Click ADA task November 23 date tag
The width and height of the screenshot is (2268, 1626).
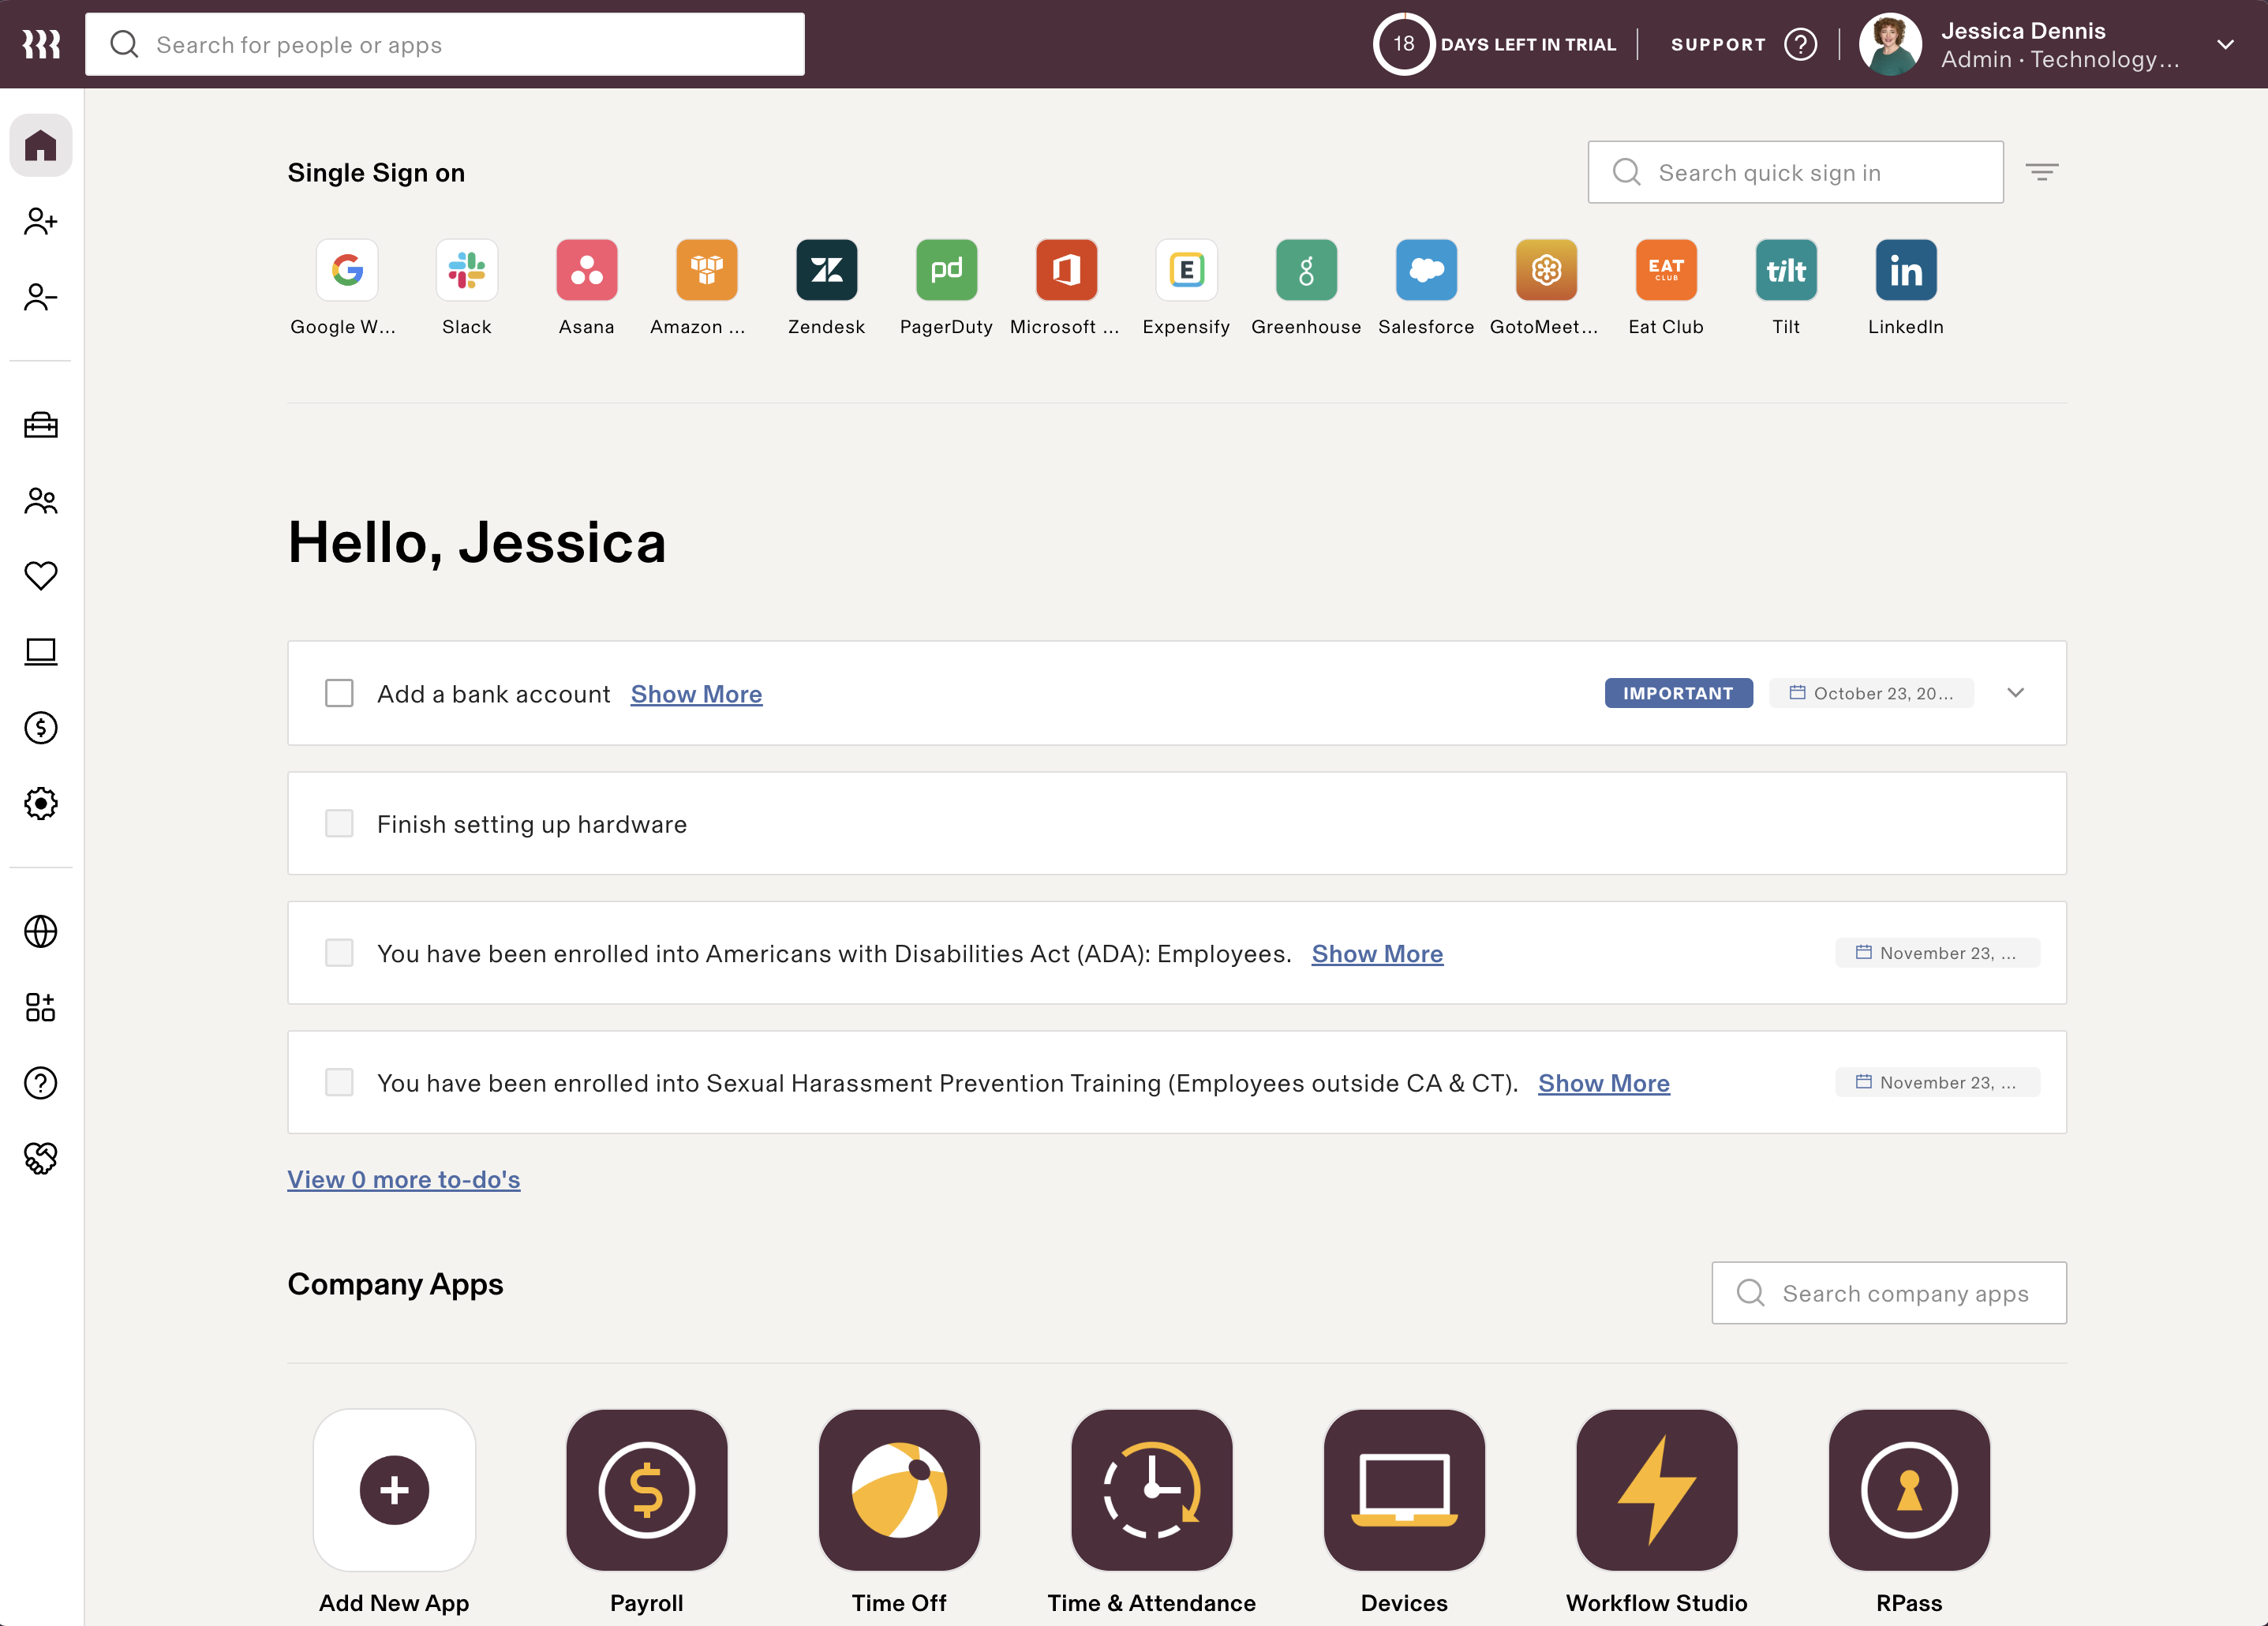click(x=1938, y=953)
